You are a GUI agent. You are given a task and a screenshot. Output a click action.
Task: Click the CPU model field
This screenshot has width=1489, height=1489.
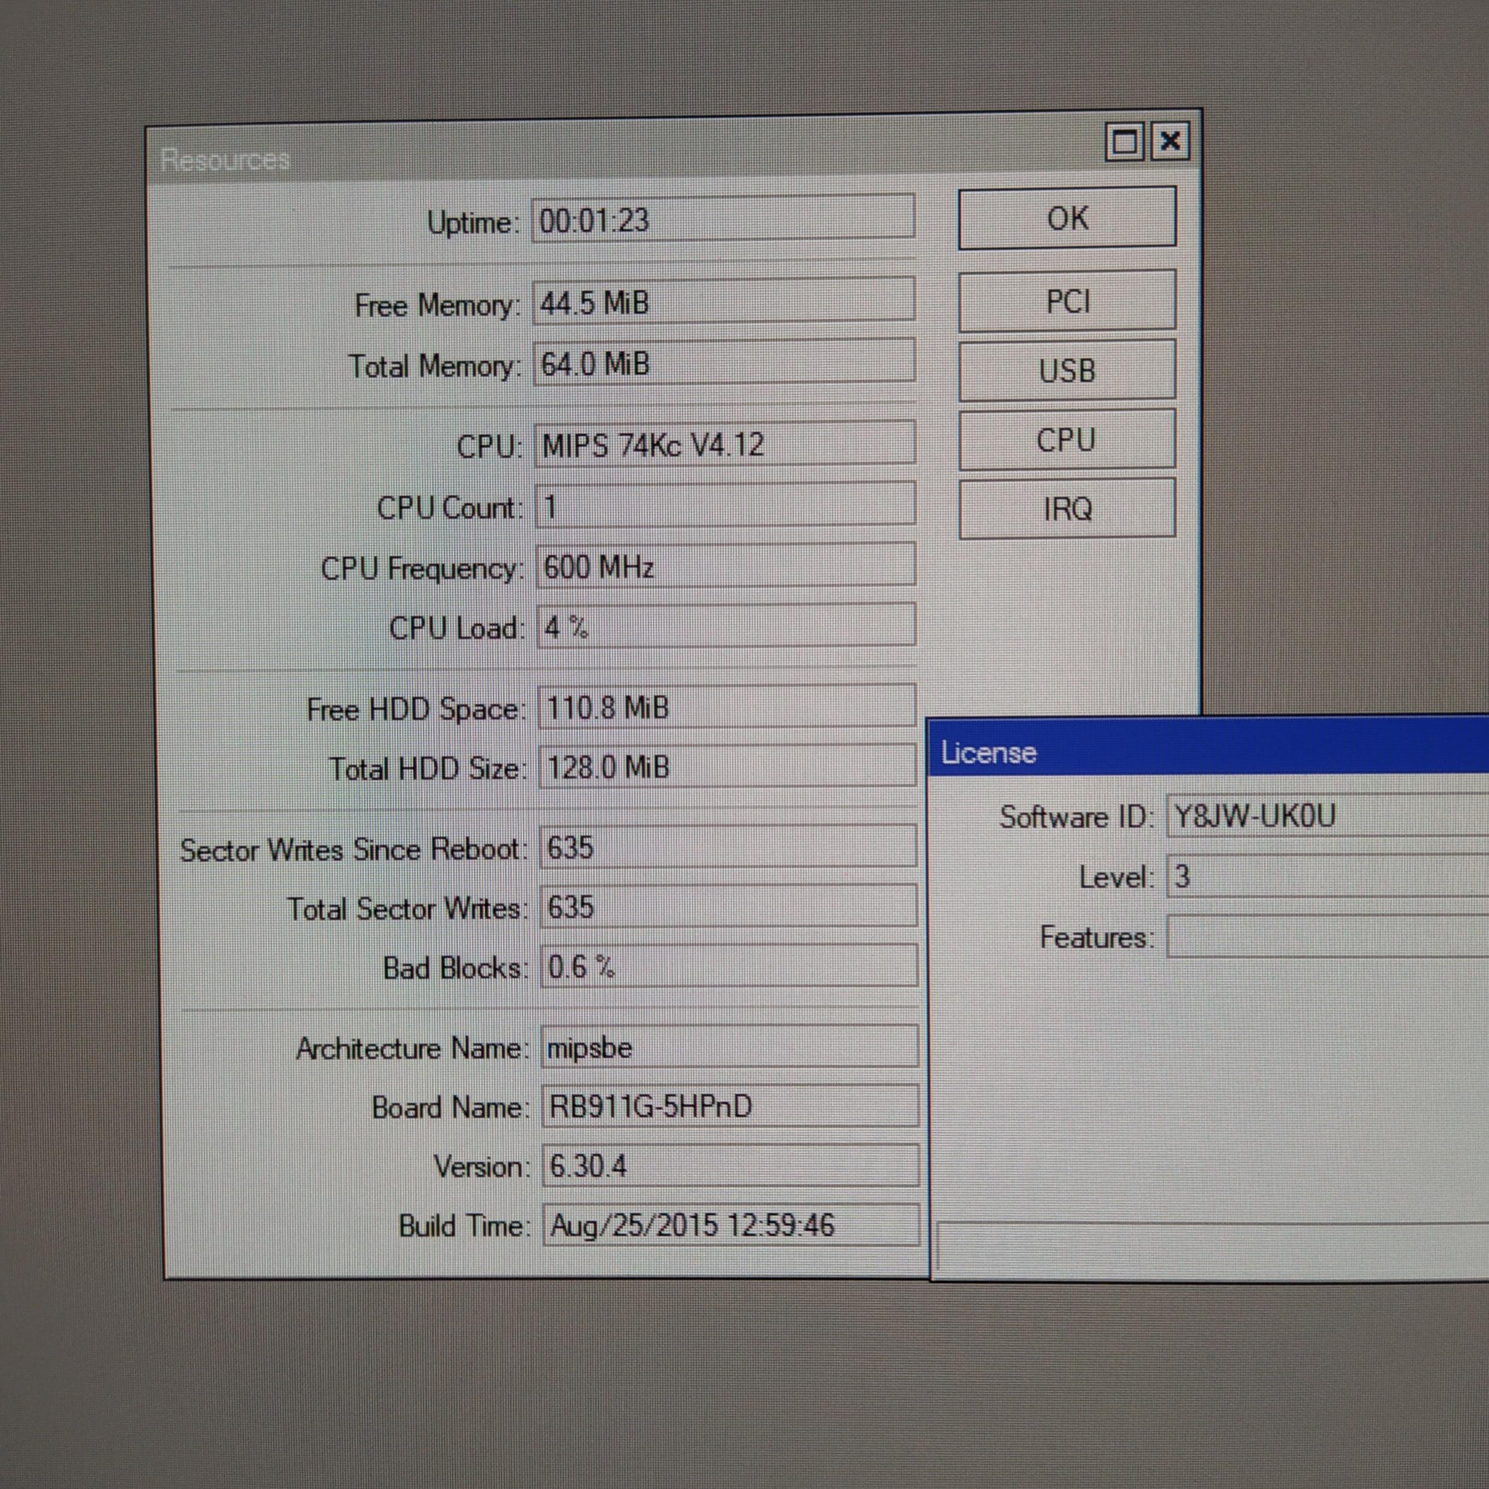pos(725,444)
